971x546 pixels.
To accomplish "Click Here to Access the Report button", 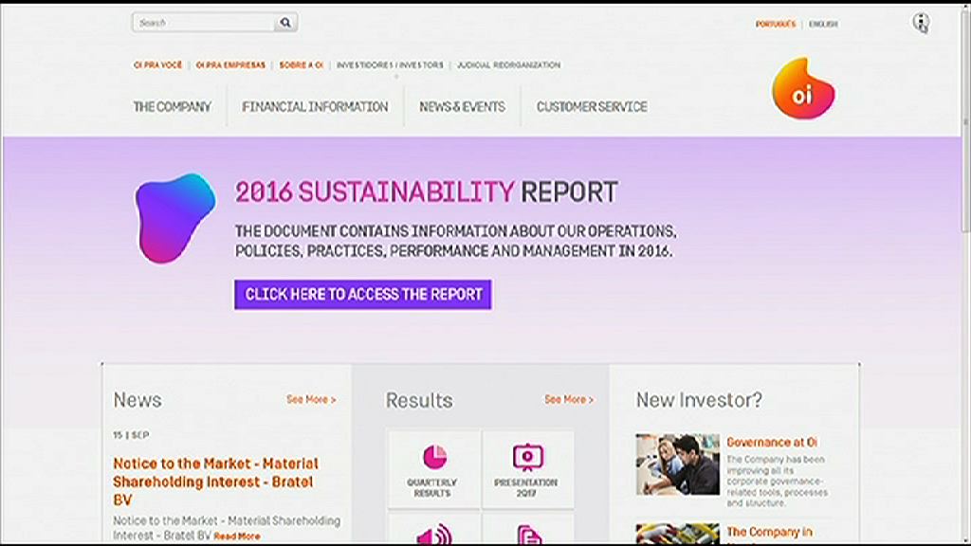I will [x=363, y=294].
